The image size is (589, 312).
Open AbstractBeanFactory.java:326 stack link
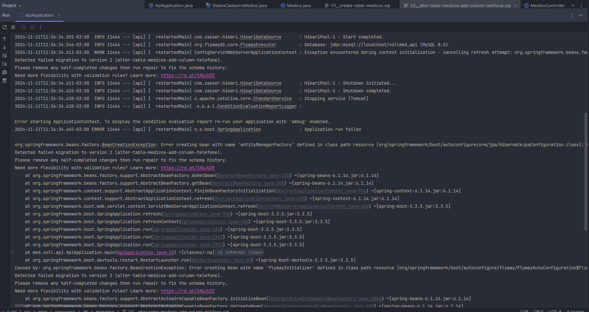tap(253, 175)
